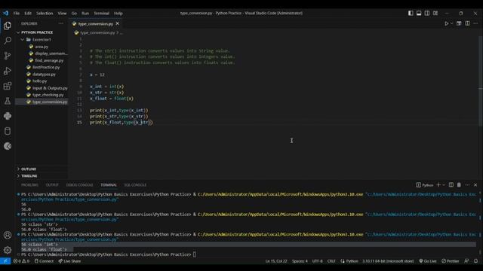Open editor More Actions menu

click(475, 23)
